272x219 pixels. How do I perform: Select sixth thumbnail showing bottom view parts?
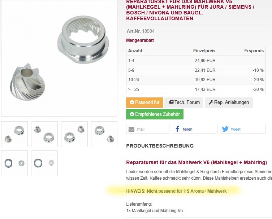click(44, 163)
